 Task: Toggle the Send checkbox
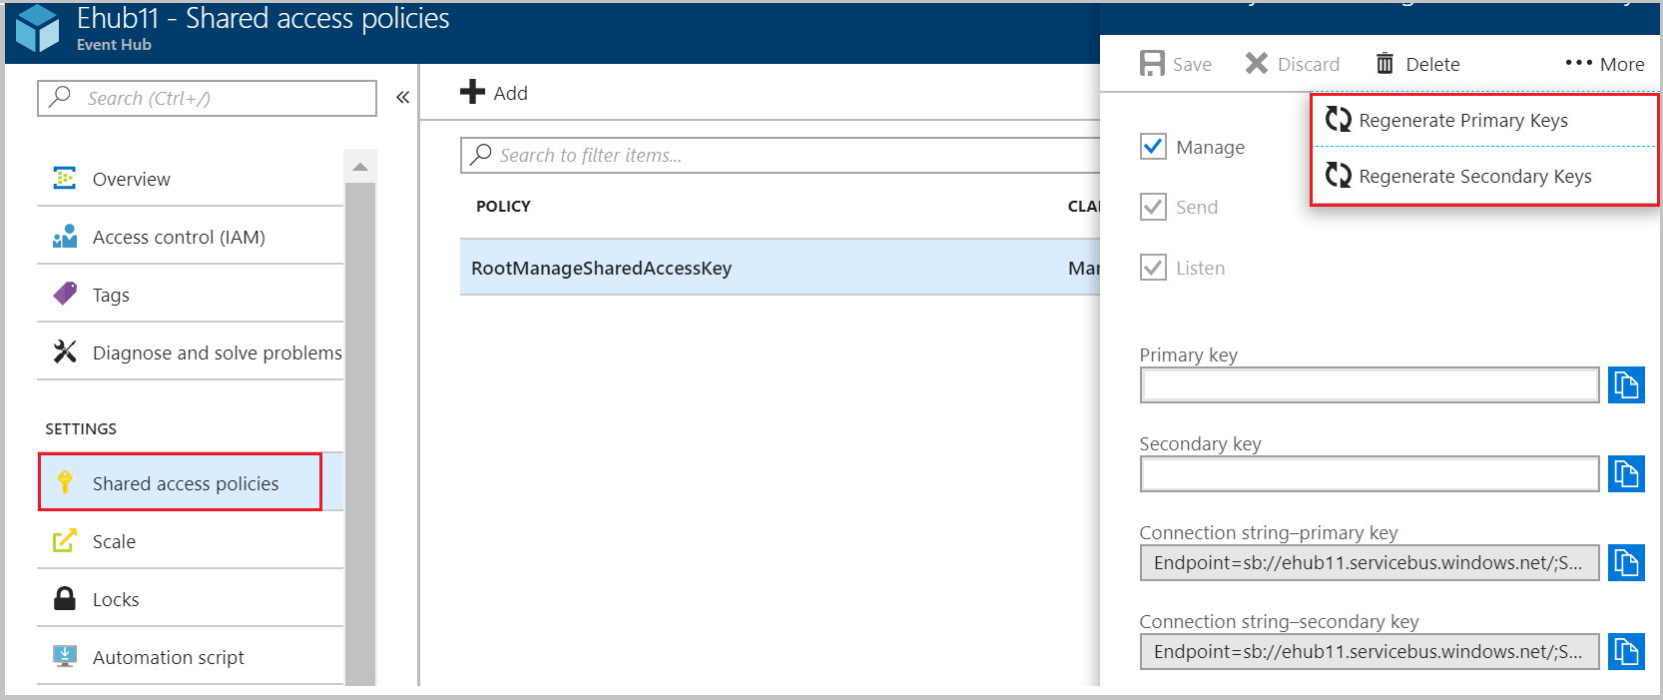pyautogui.click(x=1153, y=207)
